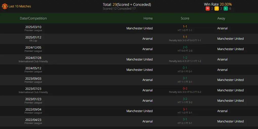Open the 2025/03/10 Premier League match

[x=129, y=29]
